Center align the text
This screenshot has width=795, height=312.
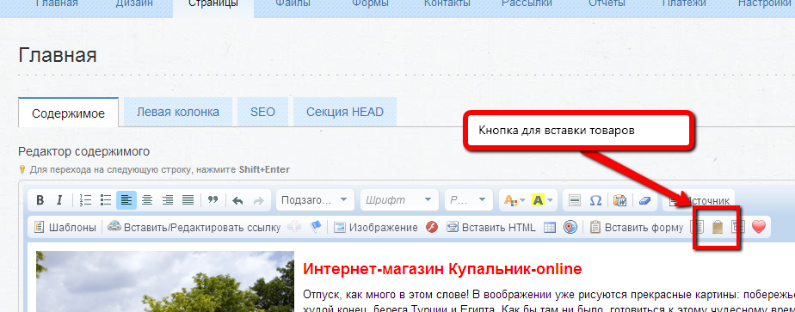tap(147, 200)
